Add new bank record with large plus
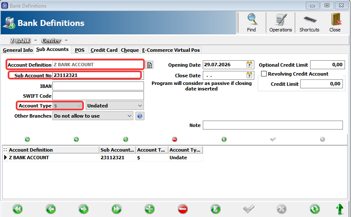351x217 pixels. coord(150,209)
